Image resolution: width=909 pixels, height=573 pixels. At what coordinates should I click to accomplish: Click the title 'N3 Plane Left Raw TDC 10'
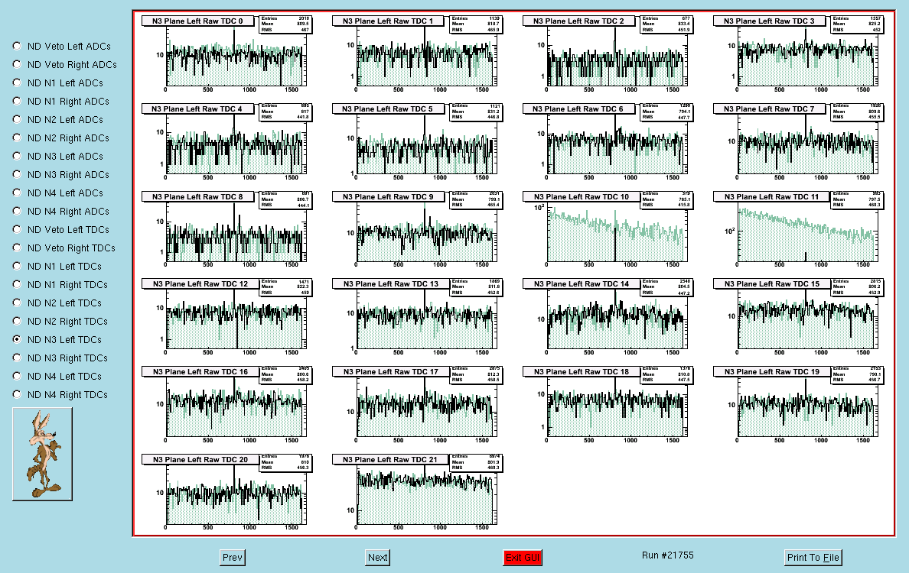(582, 197)
